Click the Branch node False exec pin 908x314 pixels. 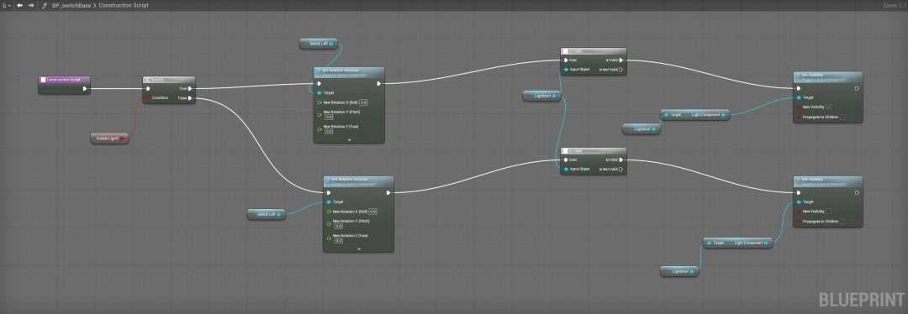(190, 98)
